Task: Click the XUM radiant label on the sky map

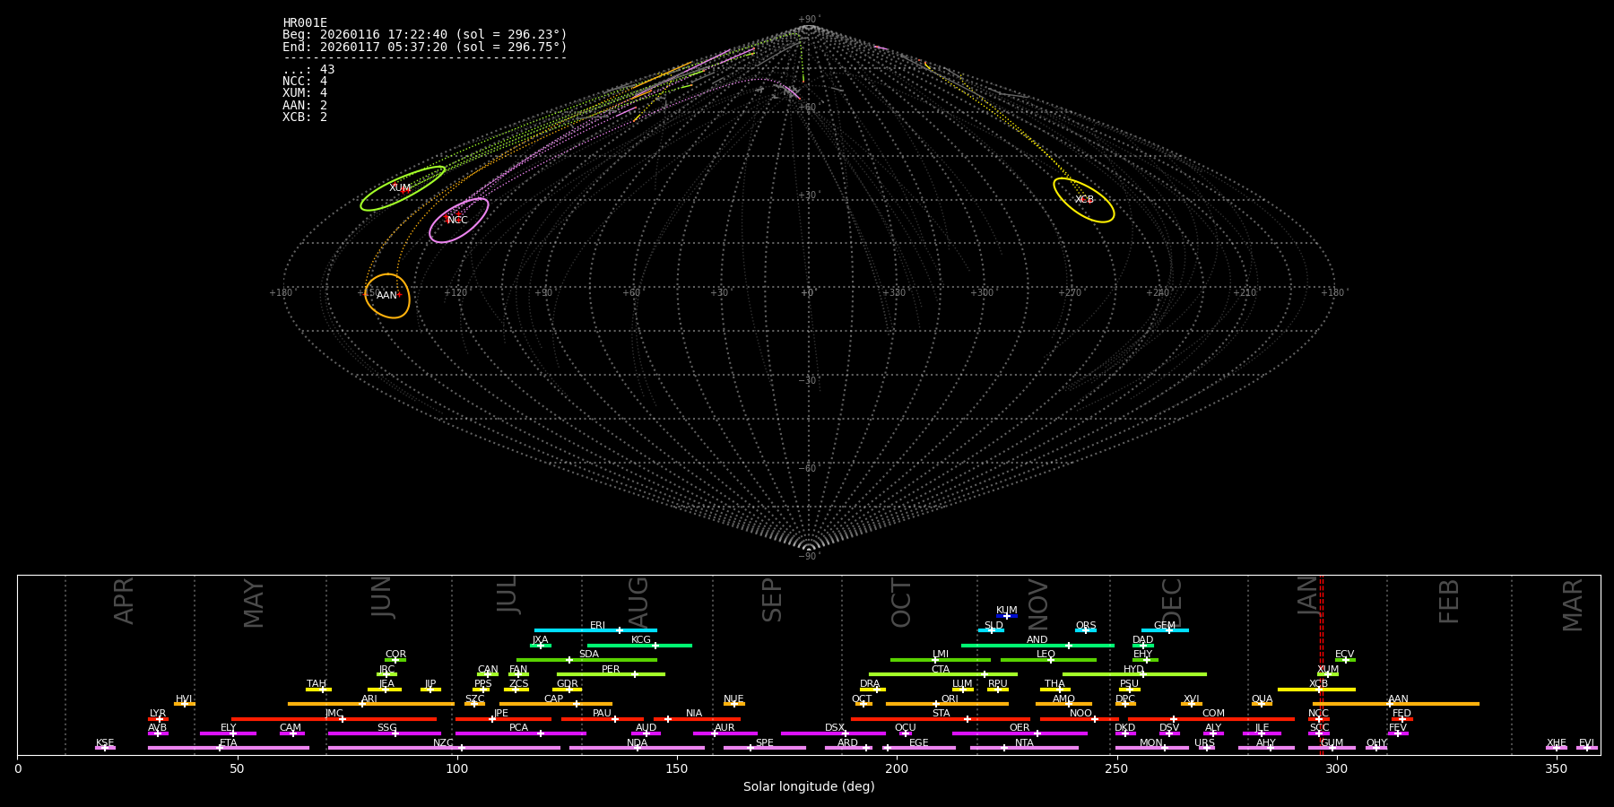Action: pyautogui.click(x=400, y=188)
